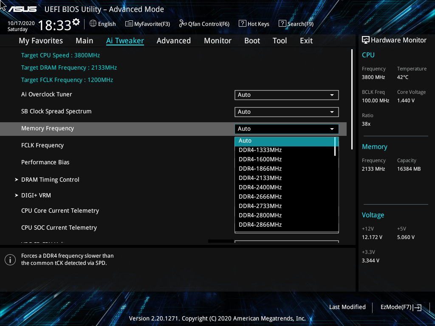Image resolution: width=435 pixels, height=326 pixels.
Task: Click the +12V 12.172 V reading
Action: click(372, 237)
